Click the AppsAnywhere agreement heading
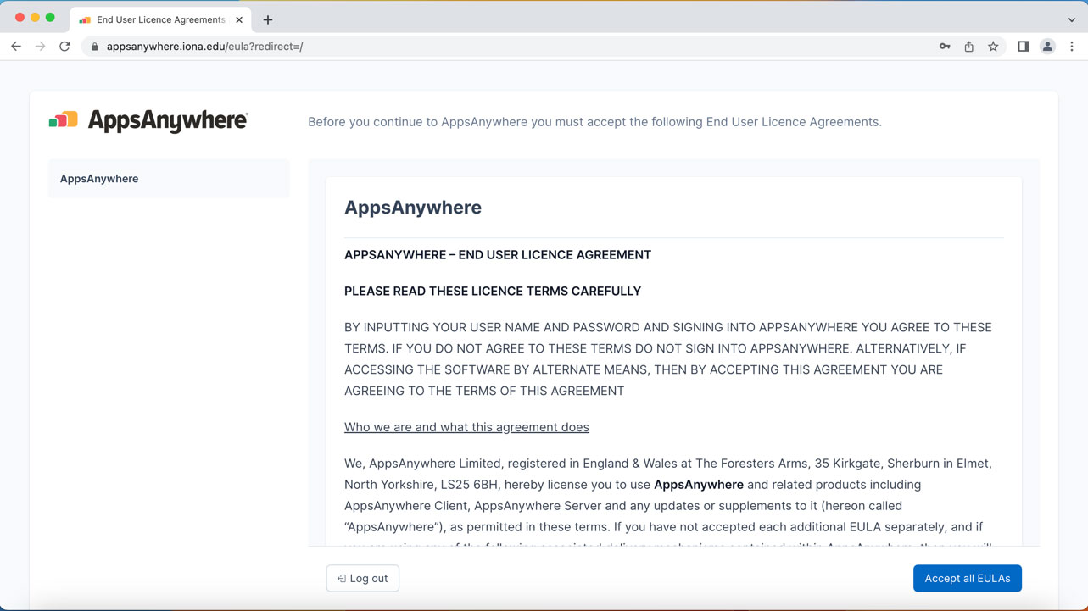The image size is (1088, 611). click(413, 208)
